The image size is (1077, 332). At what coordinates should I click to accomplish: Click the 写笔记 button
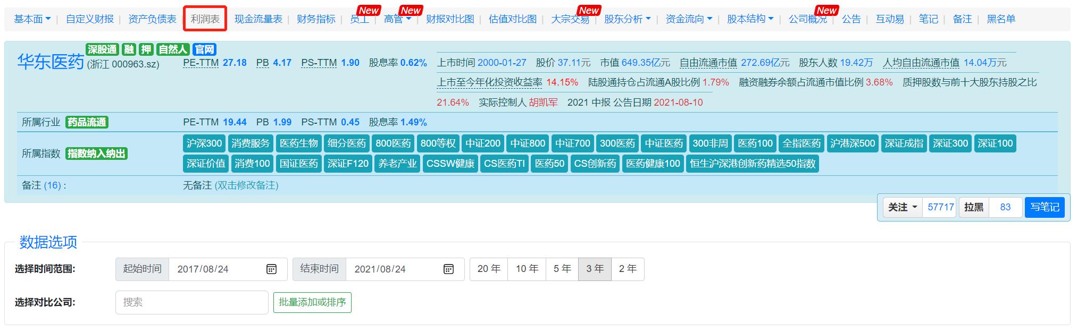tap(1045, 207)
